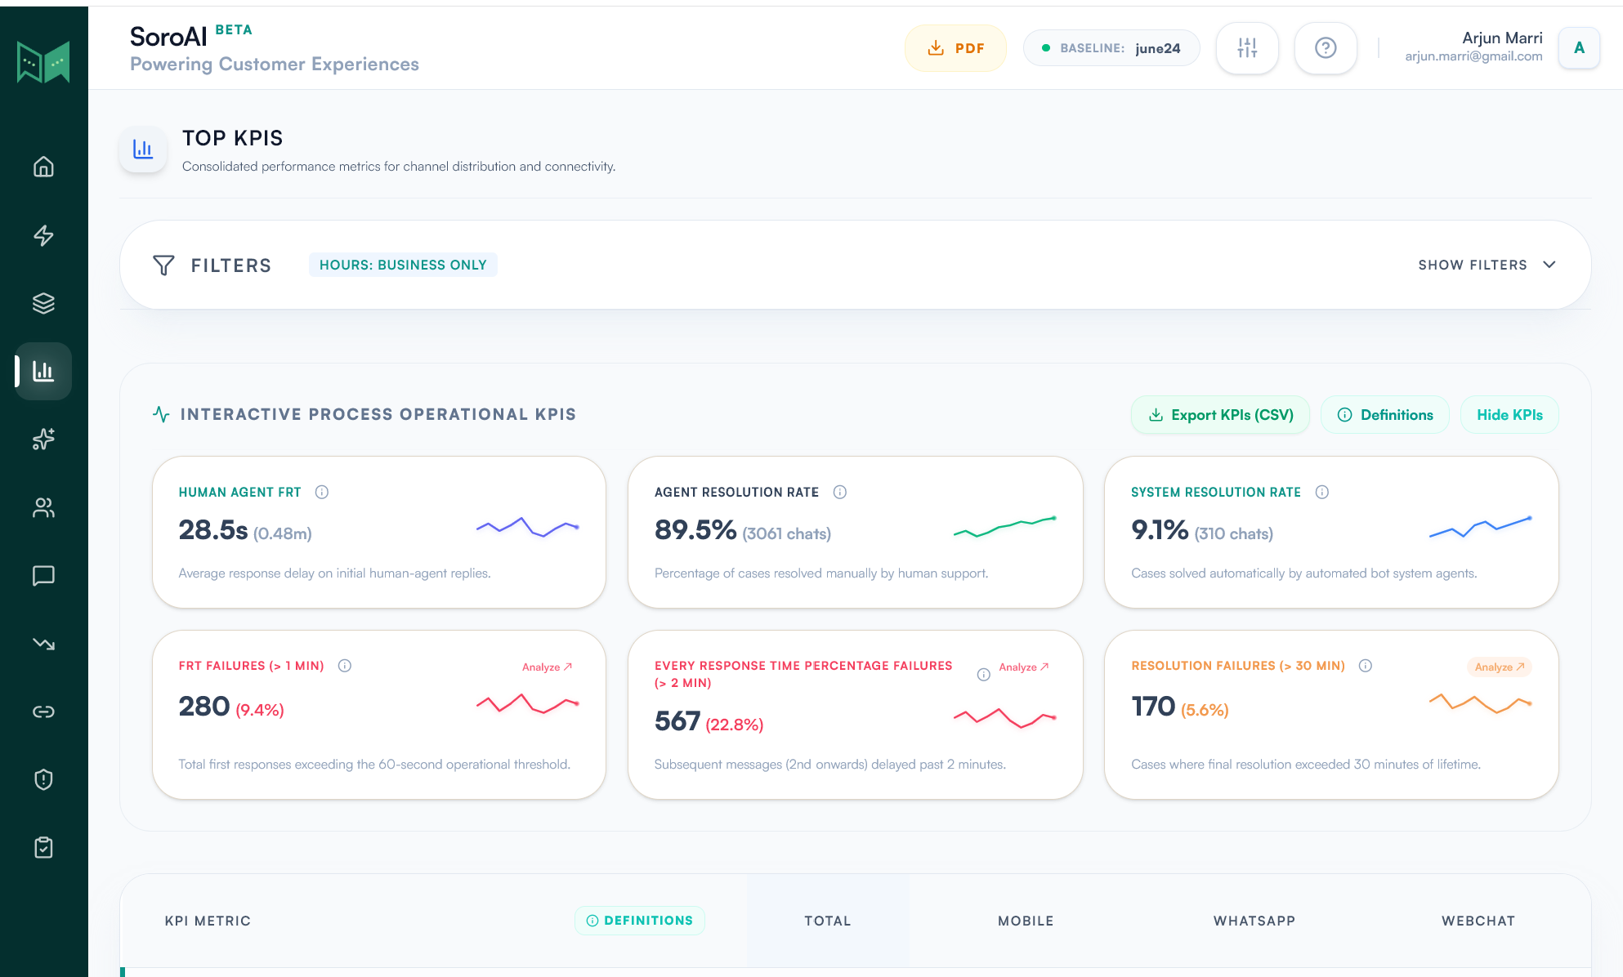The width and height of the screenshot is (1623, 977).
Task: Open the lightning bolt sidebar section
Action: point(43,235)
